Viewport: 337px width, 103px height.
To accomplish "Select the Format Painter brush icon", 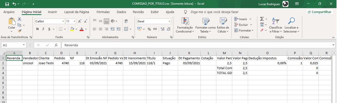I will coord(20,31).
